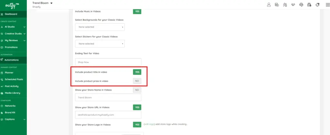330x135 pixels.
Task: Click the Shopify text under store name
Action: 36,7
